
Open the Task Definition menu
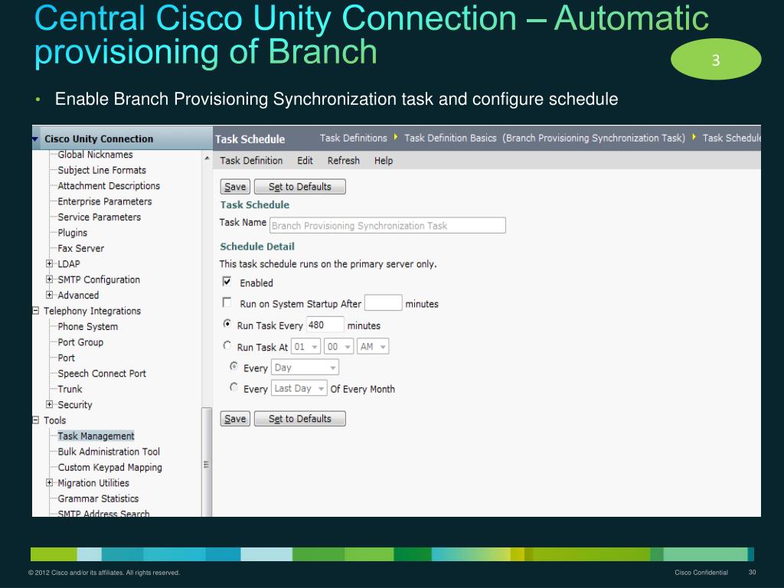pyautogui.click(x=251, y=161)
